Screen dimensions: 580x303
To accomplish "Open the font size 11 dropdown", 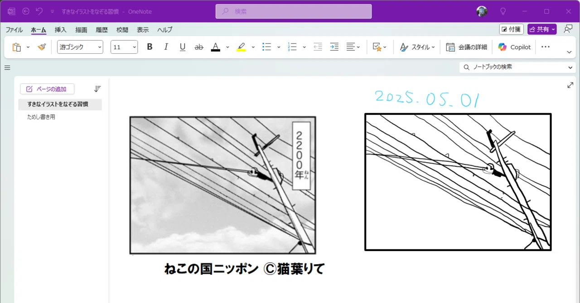I will (x=124, y=47).
